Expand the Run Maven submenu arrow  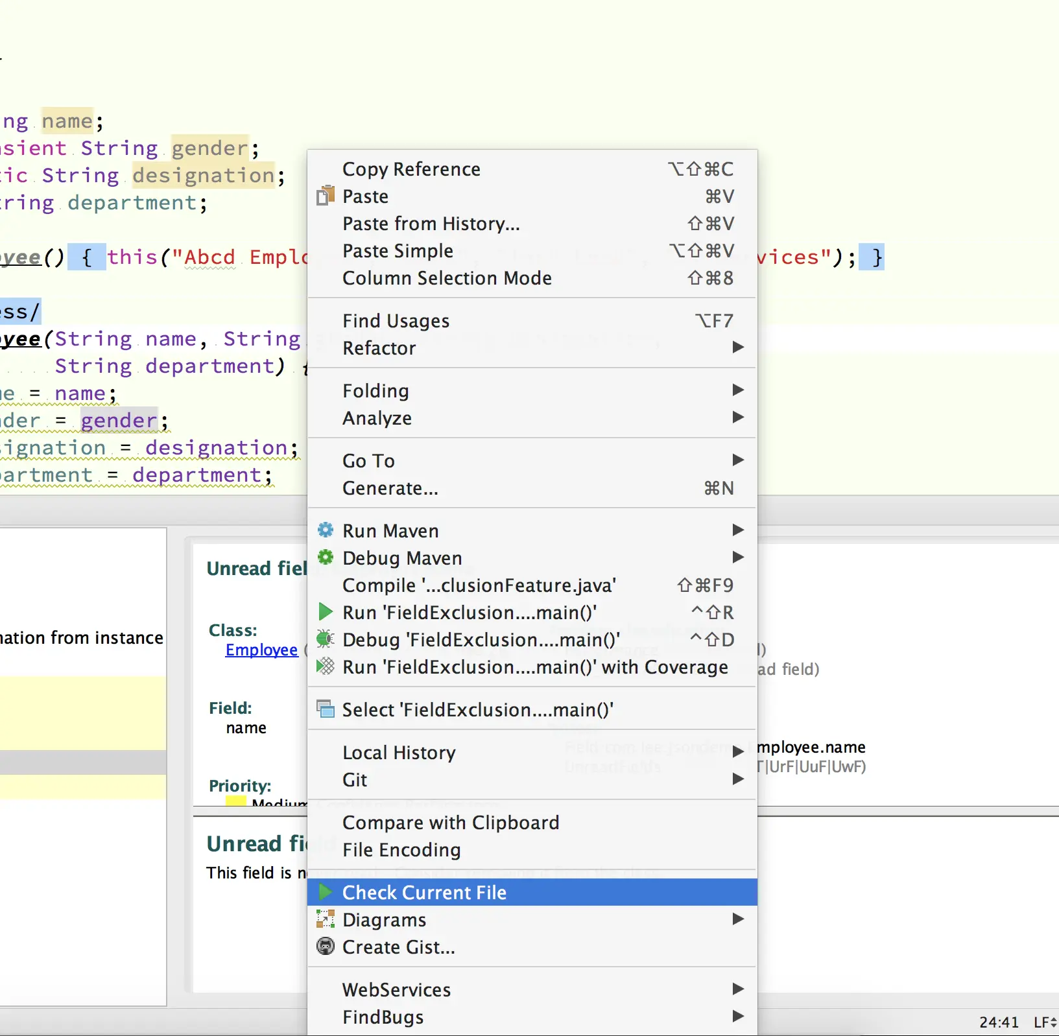(737, 530)
